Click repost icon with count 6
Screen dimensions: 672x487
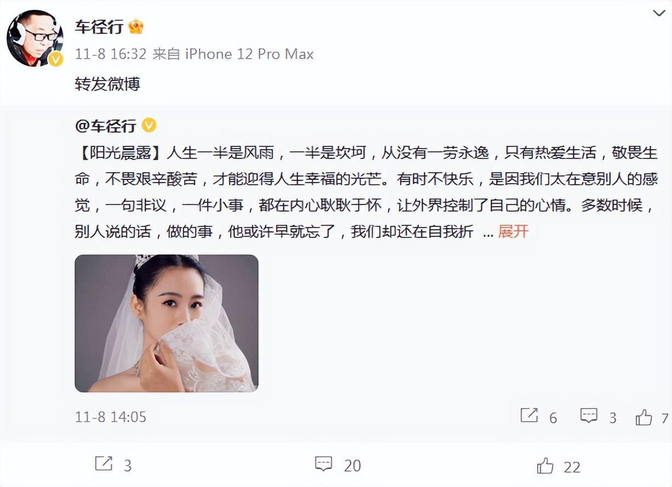[529, 416]
